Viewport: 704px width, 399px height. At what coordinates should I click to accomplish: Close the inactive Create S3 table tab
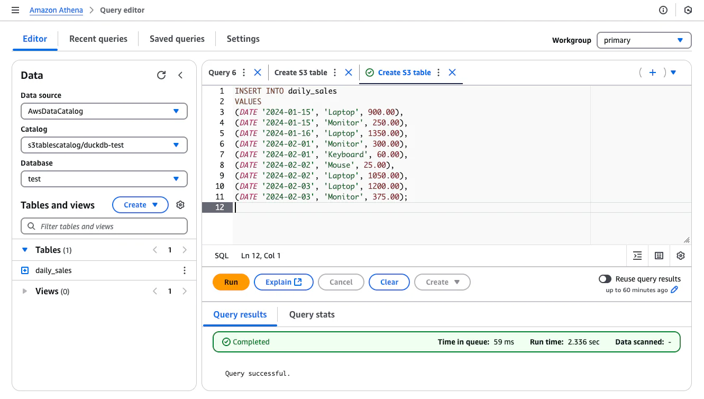[x=349, y=72]
